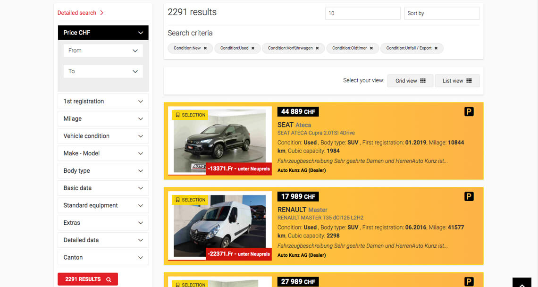Click the -13371.Fr - unter Neupreis banner

(239, 169)
